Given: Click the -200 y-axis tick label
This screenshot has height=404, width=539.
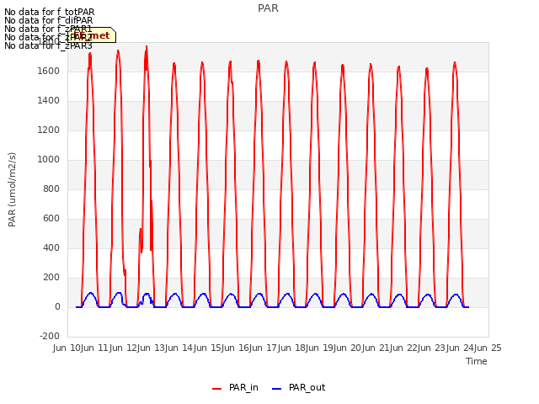Looking at the screenshot, I should tap(50, 336).
